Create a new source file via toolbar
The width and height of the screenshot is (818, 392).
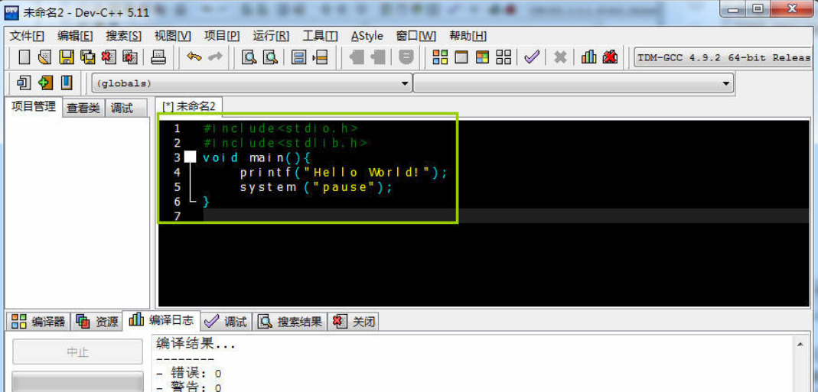[24, 57]
